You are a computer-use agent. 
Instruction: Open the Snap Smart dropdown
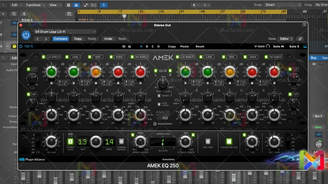[x=283, y=5]
